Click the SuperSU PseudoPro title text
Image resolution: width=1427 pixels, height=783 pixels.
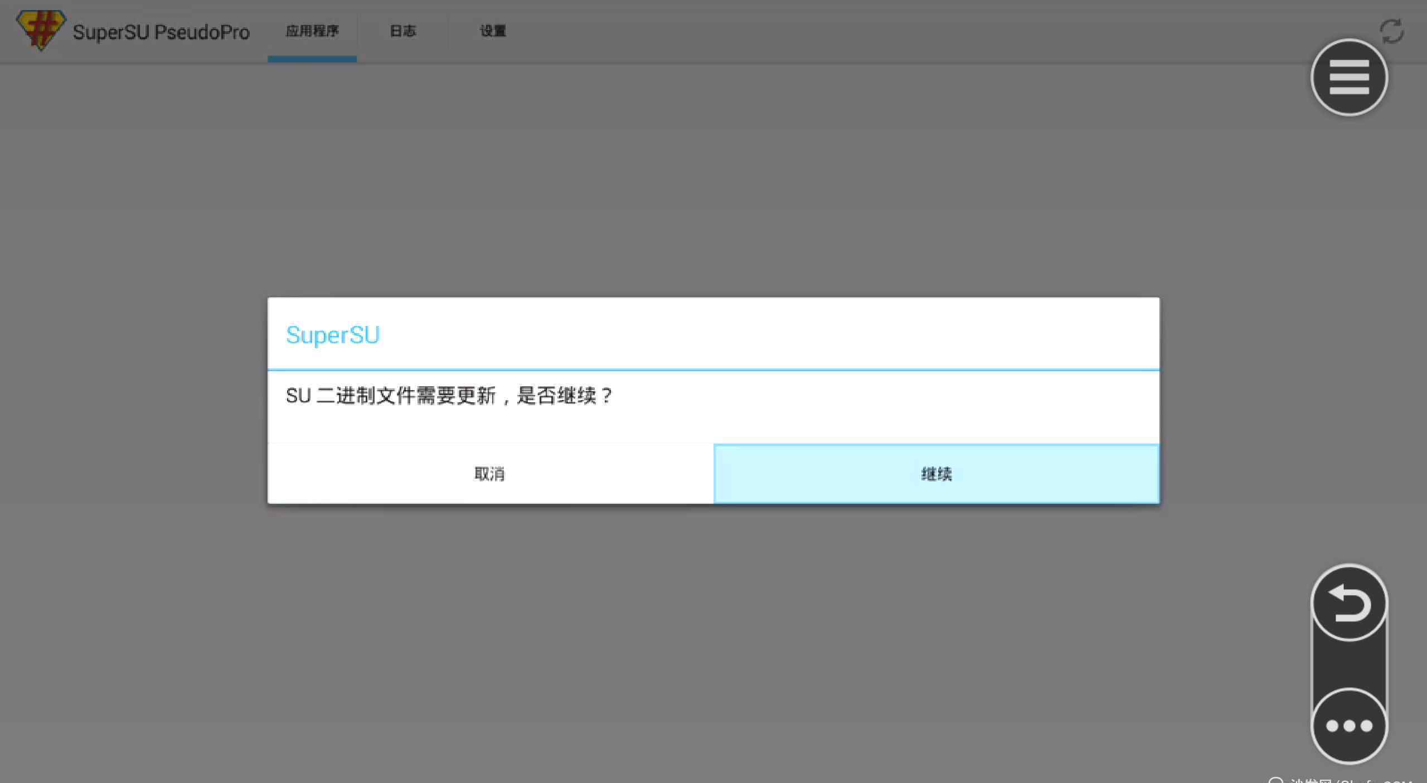tap(161, 32)
